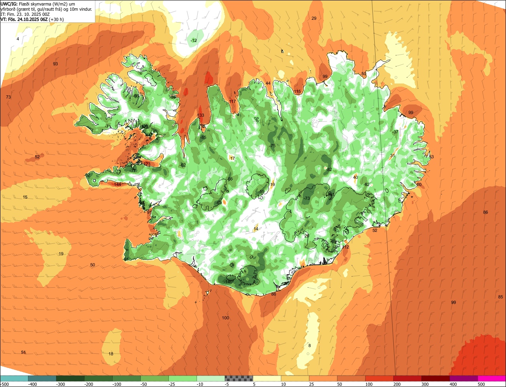Click the 115 value on the north coast
Screen dimensions: 506x387
(297, 92)
